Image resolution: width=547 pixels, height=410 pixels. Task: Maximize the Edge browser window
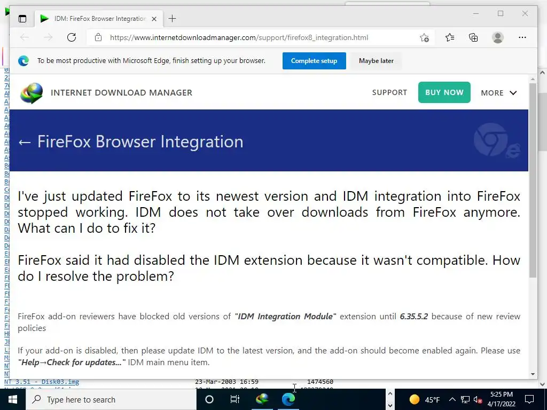(x=500, y=13)
